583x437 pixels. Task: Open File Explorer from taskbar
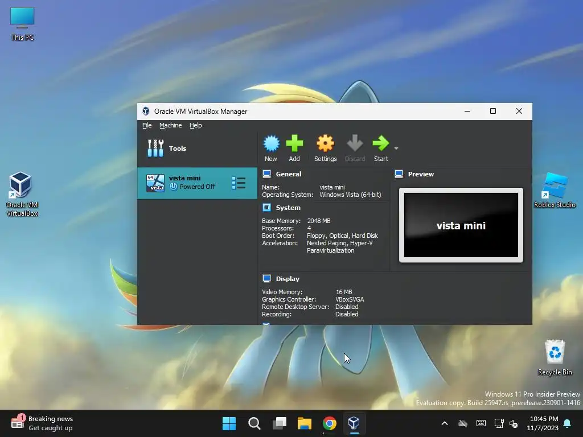pos(305,423)
